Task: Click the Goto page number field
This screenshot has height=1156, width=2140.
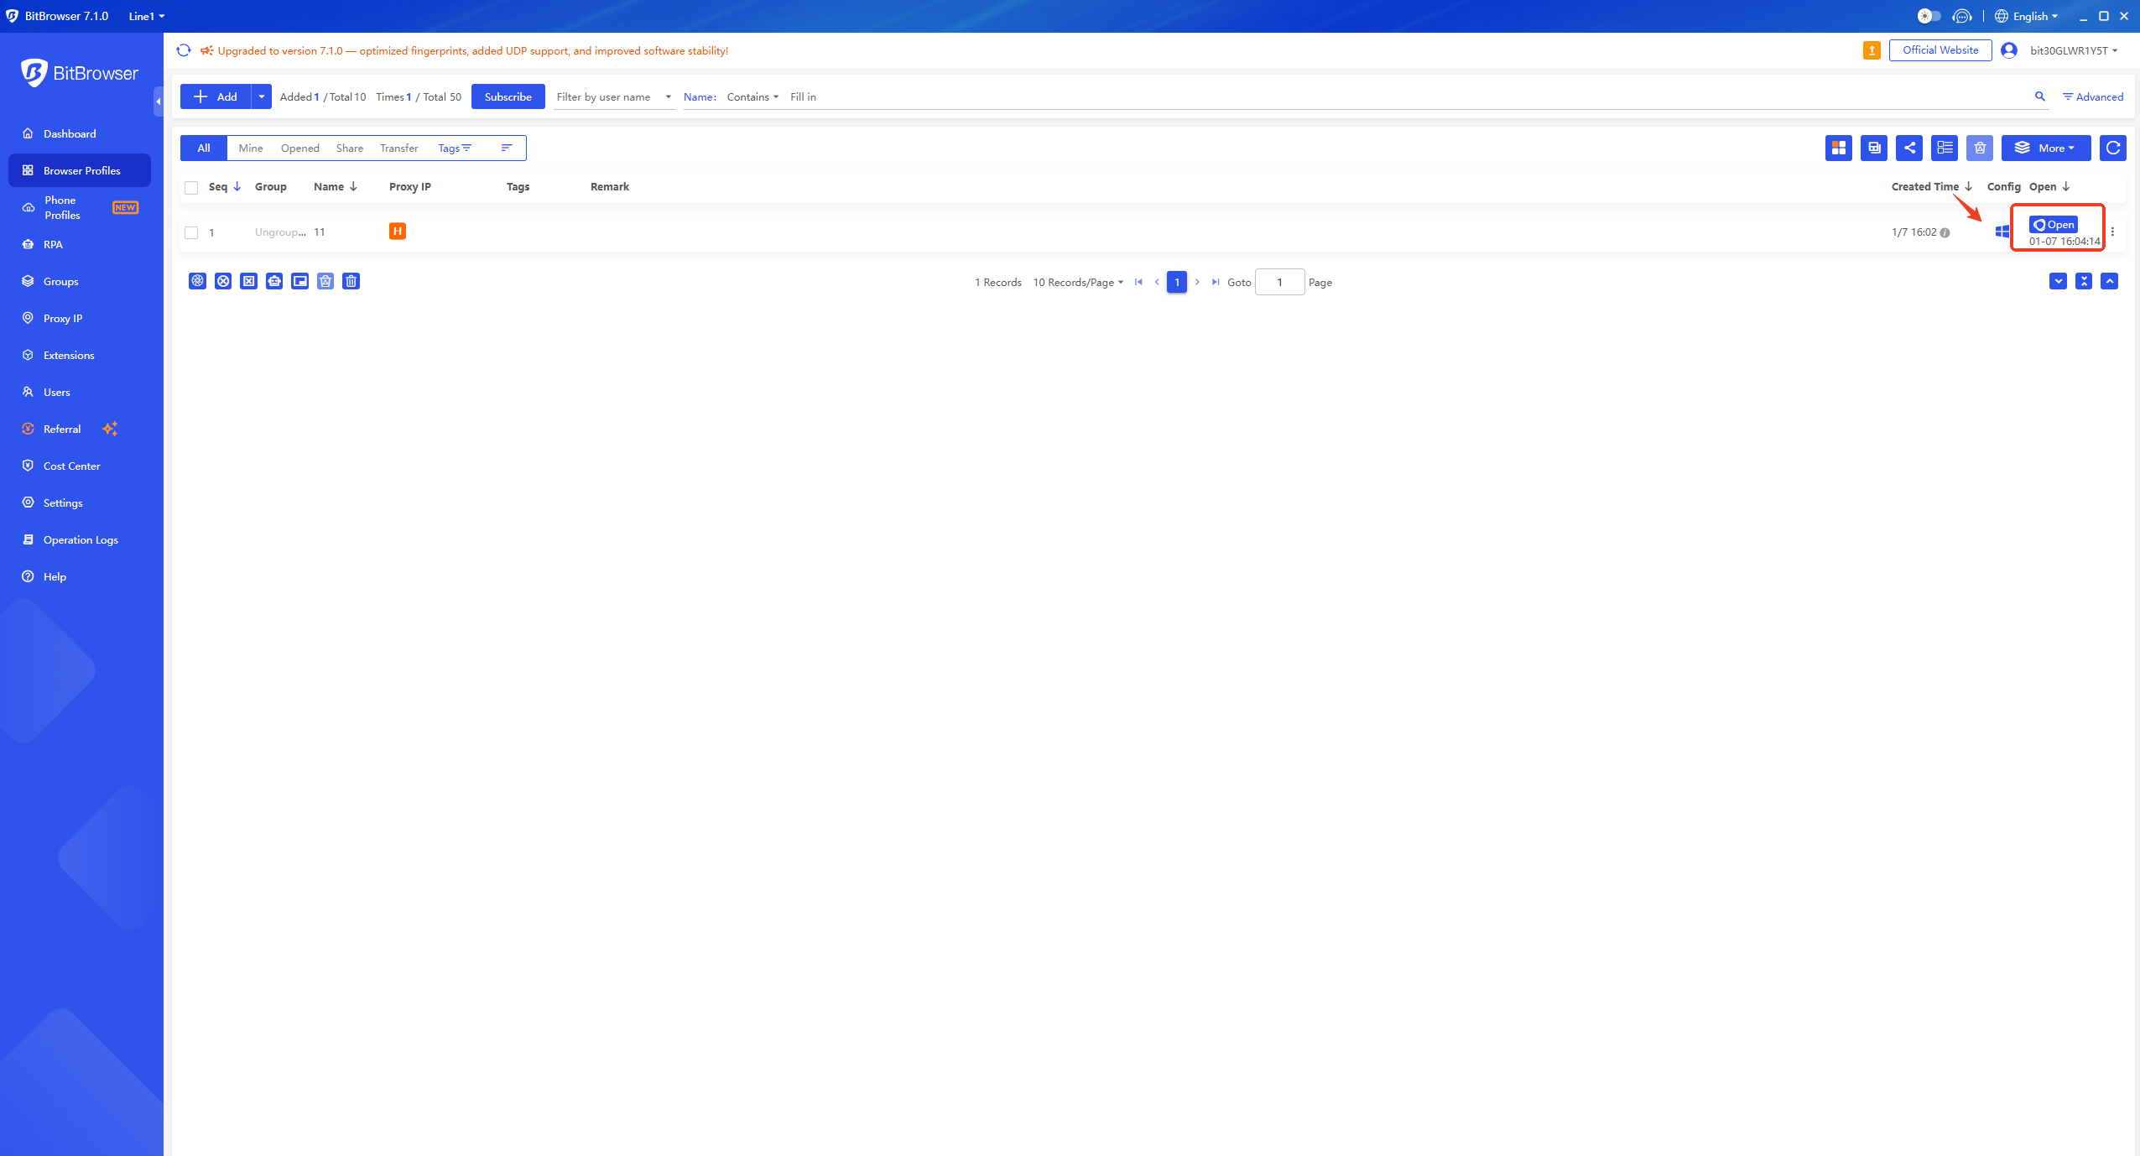Action: click(x=1279, y=282)
